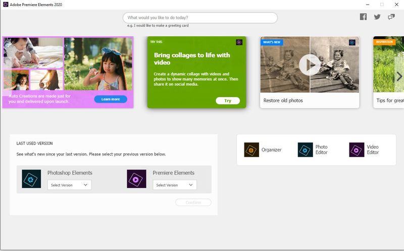Click the Learn more button on Auto Creations banner
Image resolution: width=404 pixels, height=251 pixels.
point(111,99)
